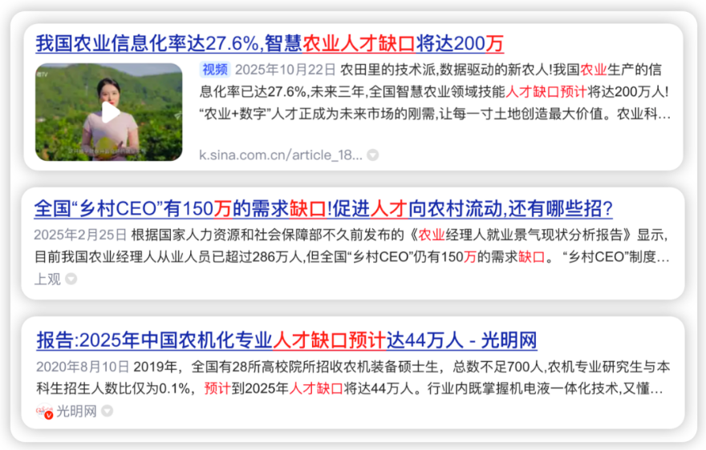Open the 我国农业信息化率达27.6% headline
706x450 pixels.
pyautogui.click(x=270, y=42)
